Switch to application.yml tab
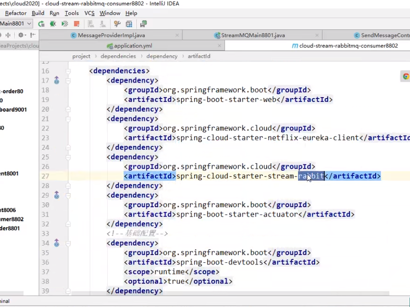 coord(133,46)
